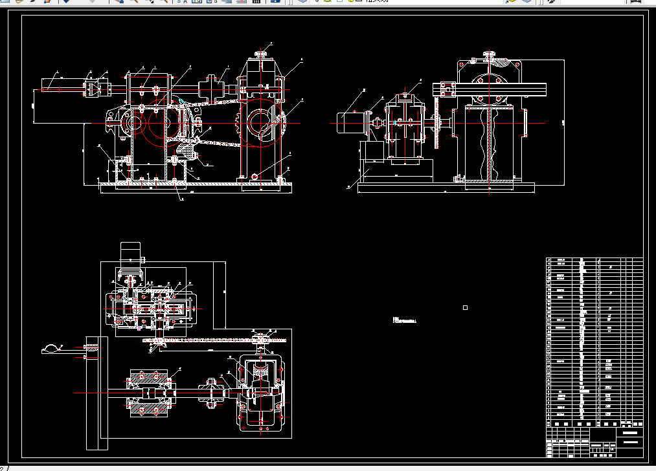Pick the reducer gearbox in side view
The height and width of the screenshot is (471, 656).
tap(405, 126)
